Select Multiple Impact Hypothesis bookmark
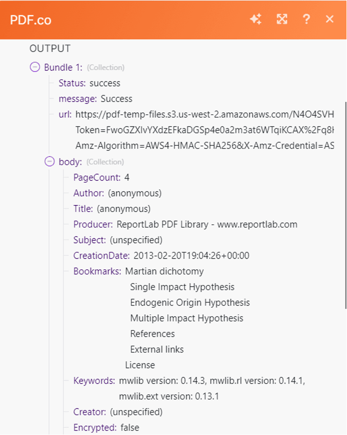The width and height of the screenshot is (347, 435). coord(187,318)
